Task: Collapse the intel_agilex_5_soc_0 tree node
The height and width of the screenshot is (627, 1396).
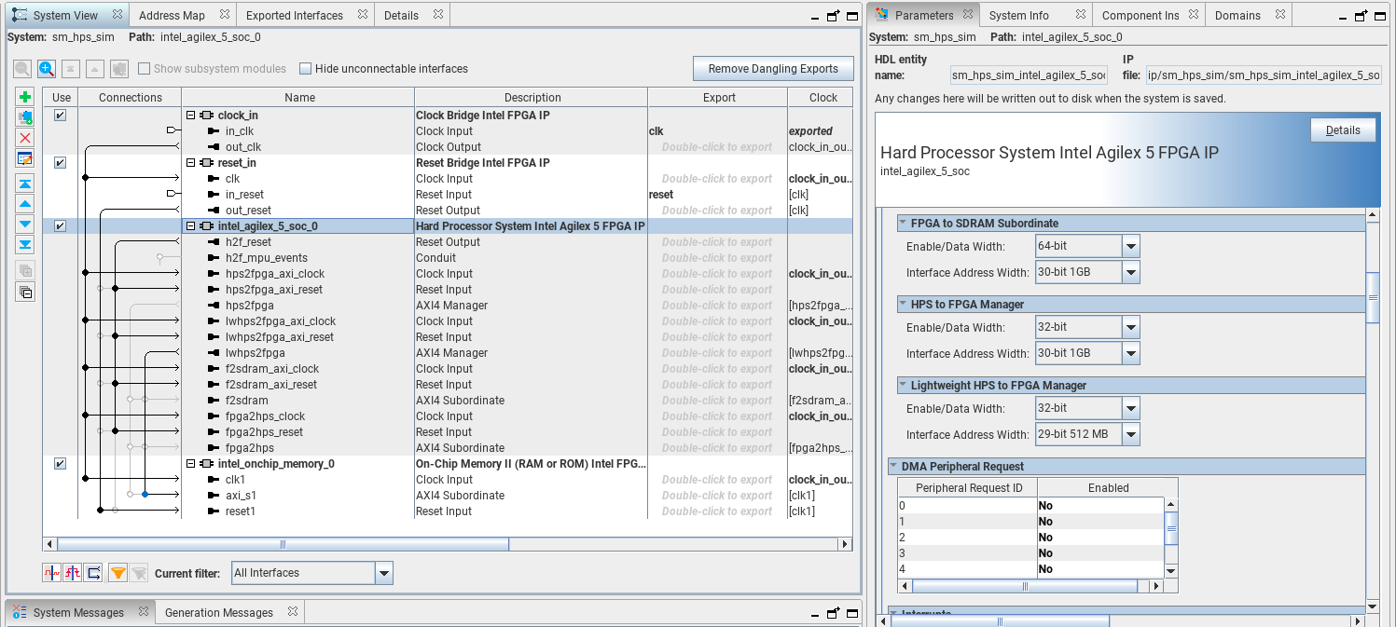Action: (191, 226)
